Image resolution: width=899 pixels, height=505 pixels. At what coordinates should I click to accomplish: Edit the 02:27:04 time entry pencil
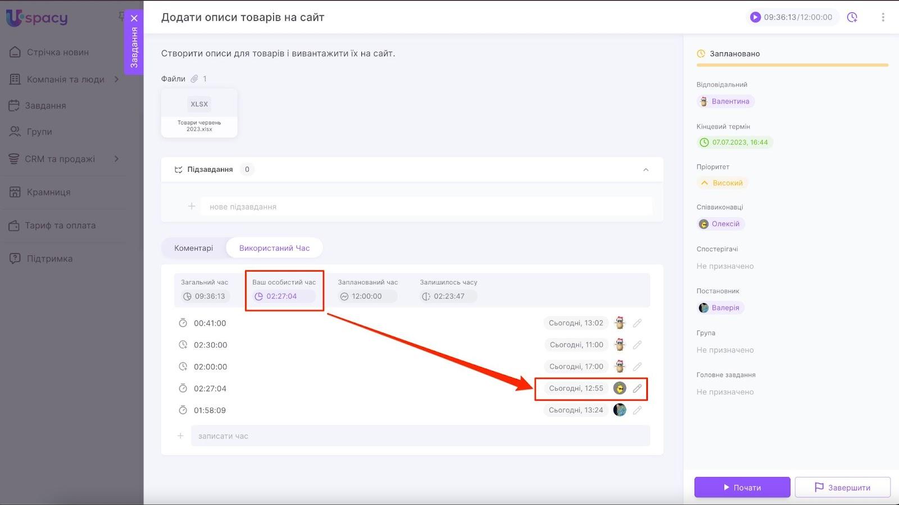(637, 388)
